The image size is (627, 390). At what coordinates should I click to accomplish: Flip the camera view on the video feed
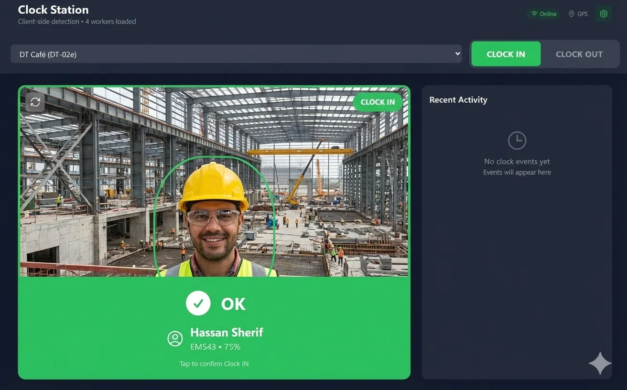pos(34,102)
